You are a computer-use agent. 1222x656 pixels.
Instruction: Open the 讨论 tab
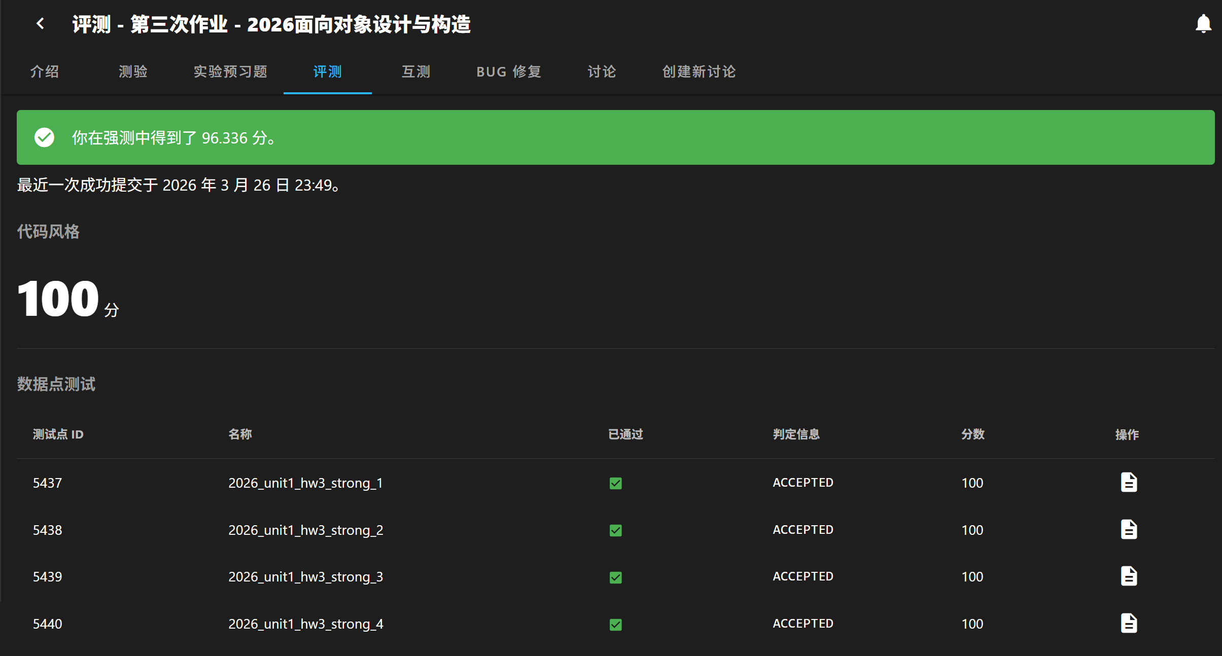pyautogui.click(x=602, y=71)
